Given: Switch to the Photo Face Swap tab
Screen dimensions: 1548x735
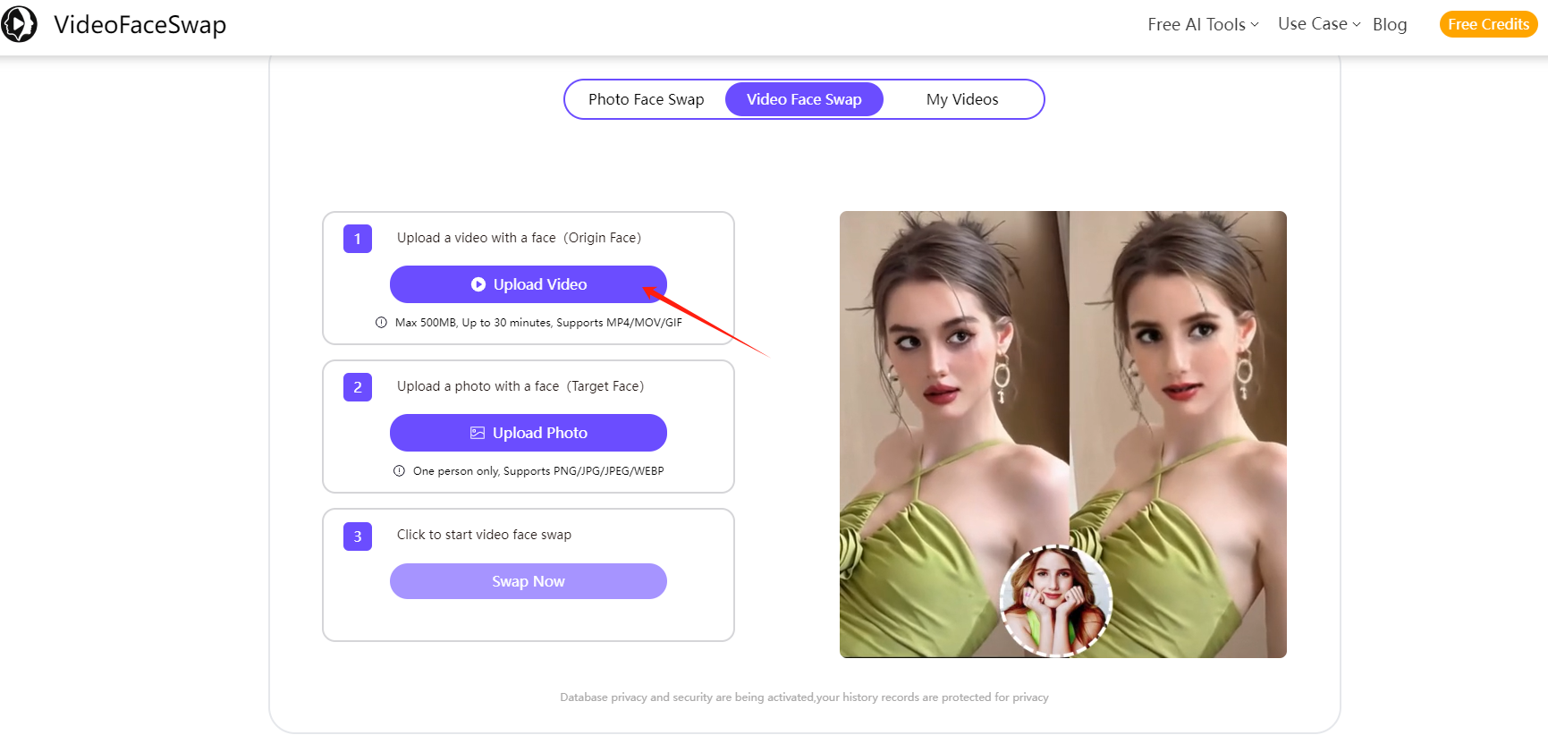Looking at the screenshot, I should (647, 99).
